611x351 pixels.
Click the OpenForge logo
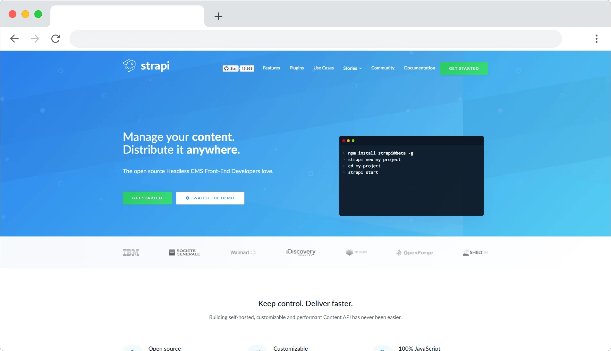point(415,252)
